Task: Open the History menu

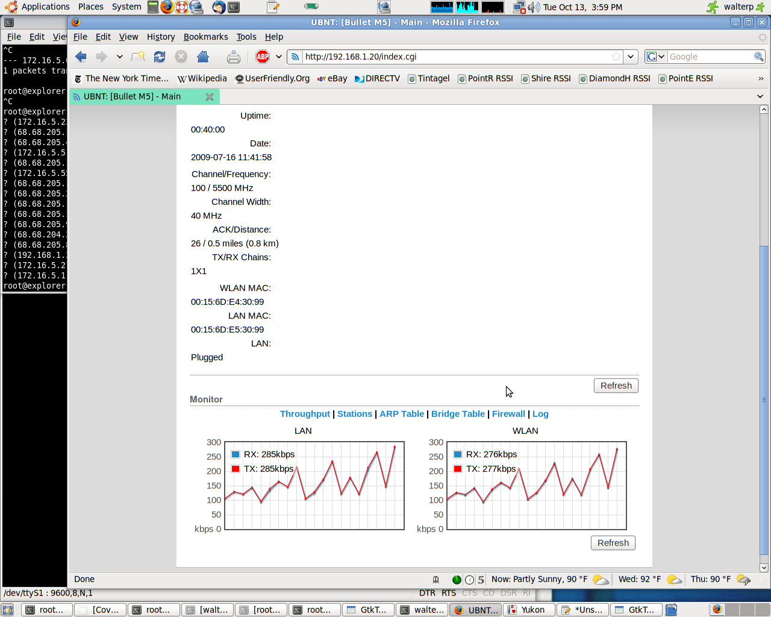Action: [x=161, y=37]
